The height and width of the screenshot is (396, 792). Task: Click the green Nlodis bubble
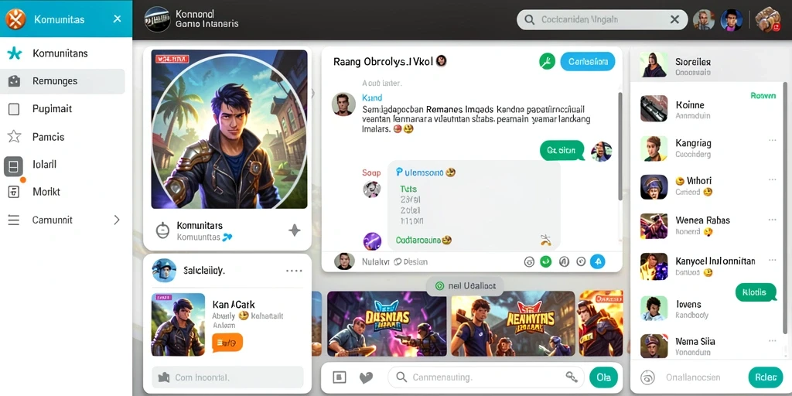(x=755, y=292)
